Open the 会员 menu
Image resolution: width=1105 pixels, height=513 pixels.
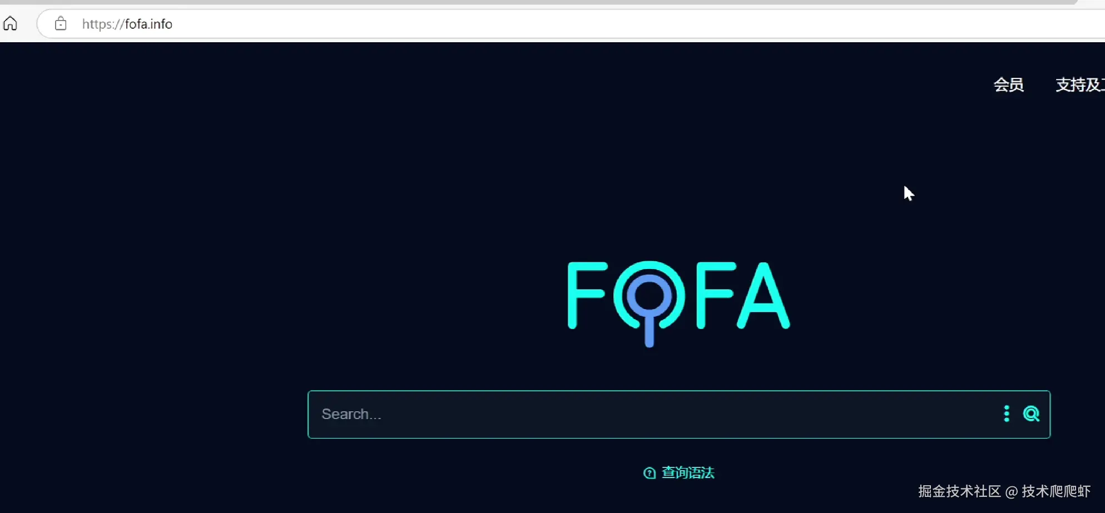[x=1009, y=84]
